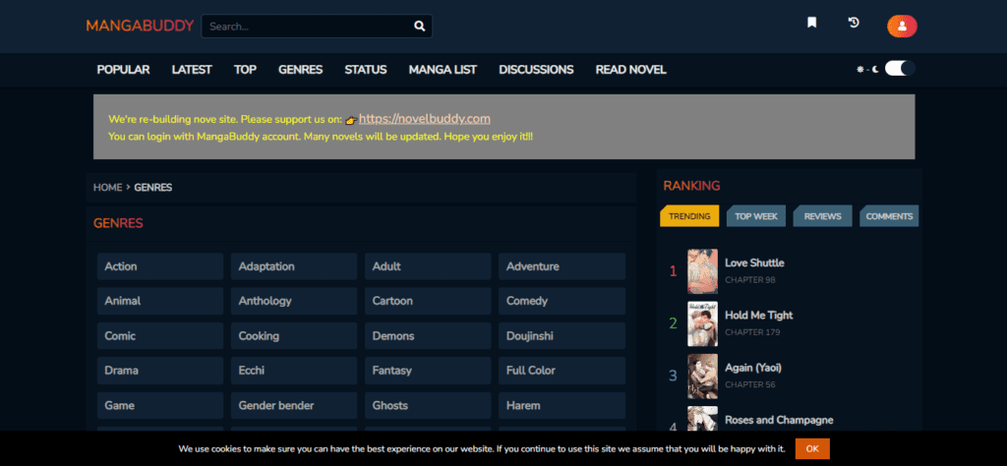Choose the Cartoon genre
Viewport: 1007px width, 466px height.
tap(428, 301)
